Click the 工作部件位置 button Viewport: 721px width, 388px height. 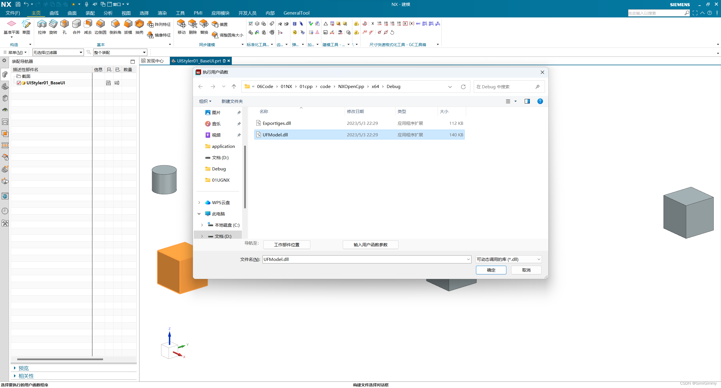point(287,245)
